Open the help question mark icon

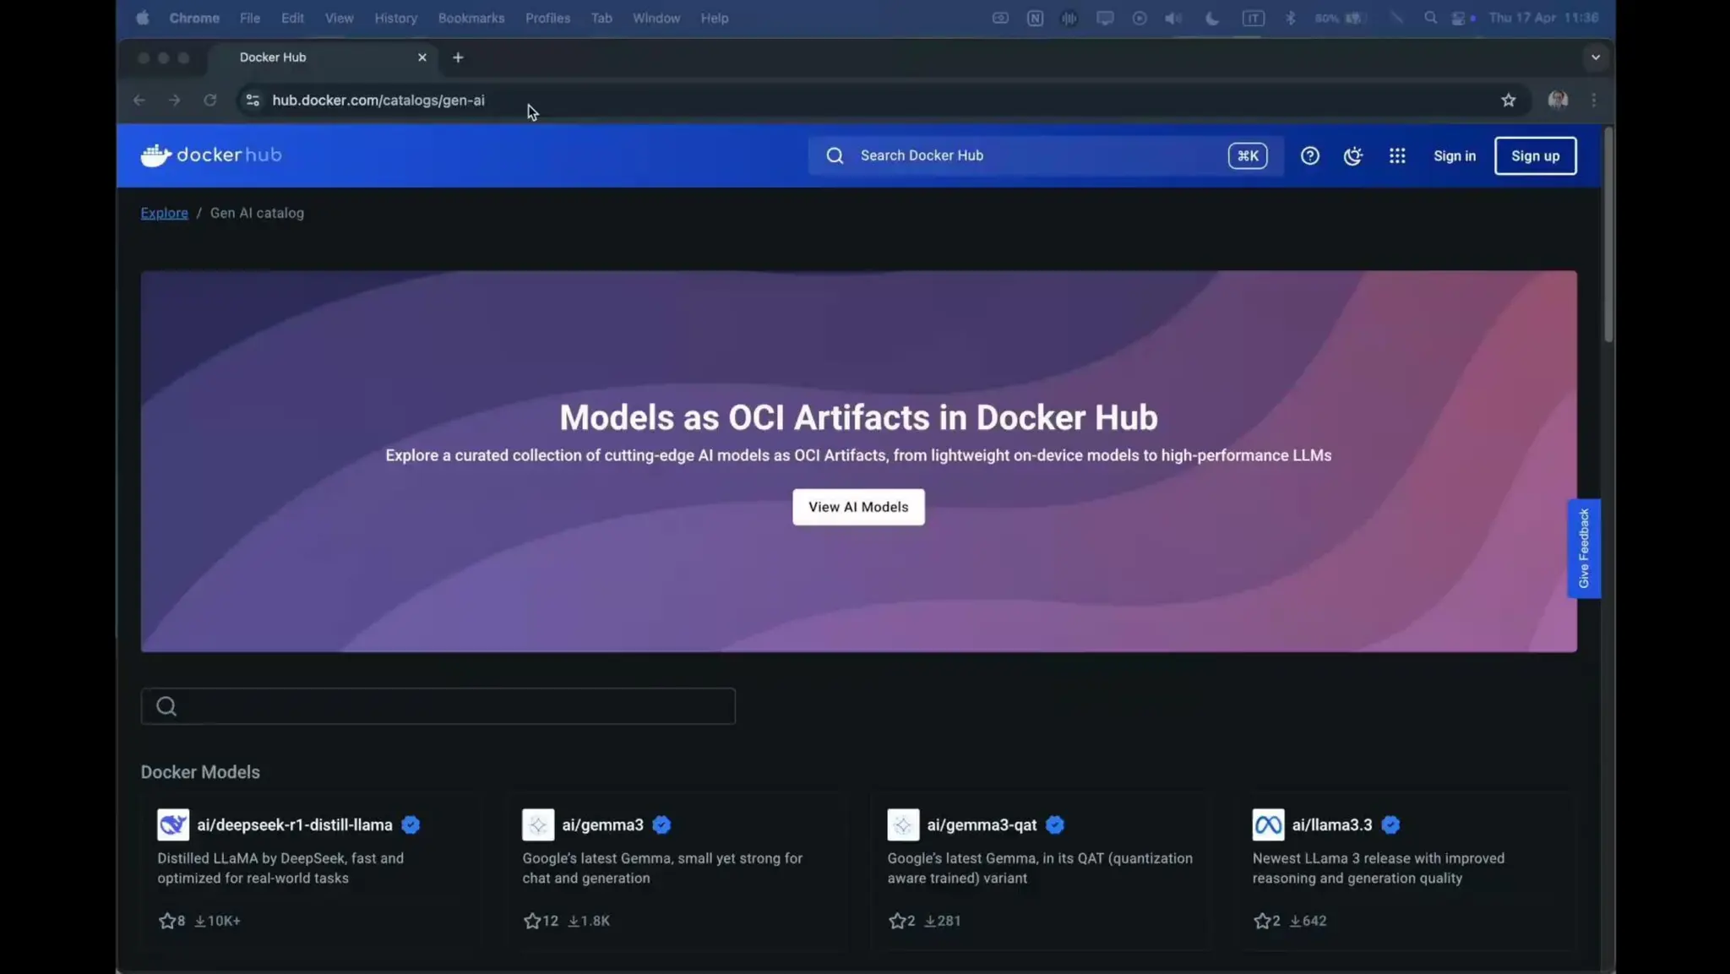pyautogui.click(x=1309, y=155)
